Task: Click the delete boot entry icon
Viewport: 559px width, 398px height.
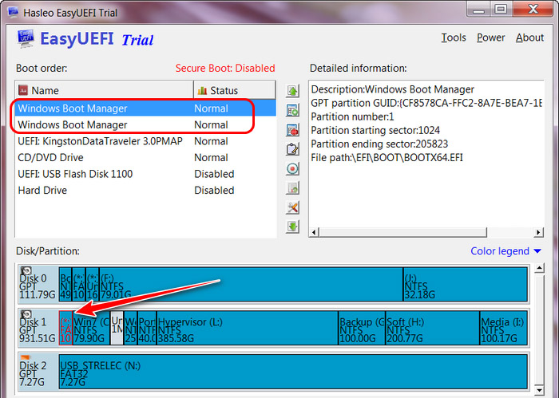Action: (x=292, y=129)
